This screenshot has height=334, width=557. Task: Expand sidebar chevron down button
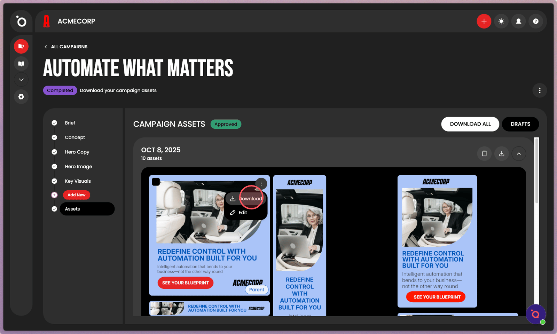point(21,80)
